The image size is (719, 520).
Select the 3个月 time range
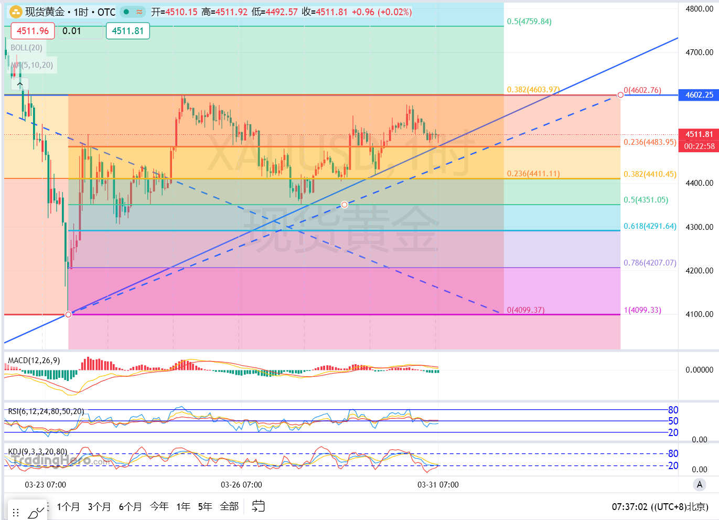99,506
